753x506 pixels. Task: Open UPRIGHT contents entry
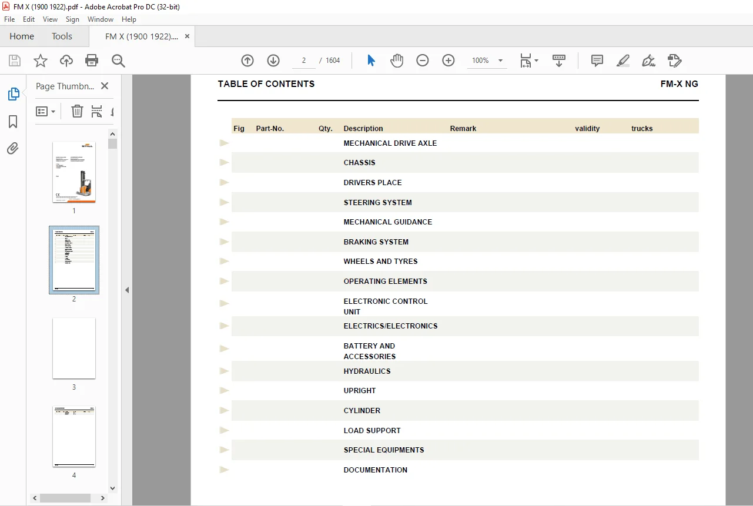click(x=360, y=391)
